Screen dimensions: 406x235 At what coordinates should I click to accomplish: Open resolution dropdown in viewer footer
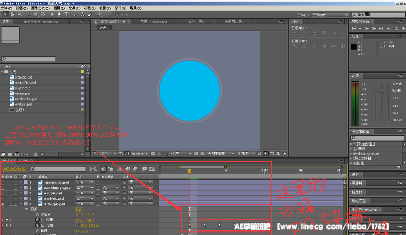180,154
